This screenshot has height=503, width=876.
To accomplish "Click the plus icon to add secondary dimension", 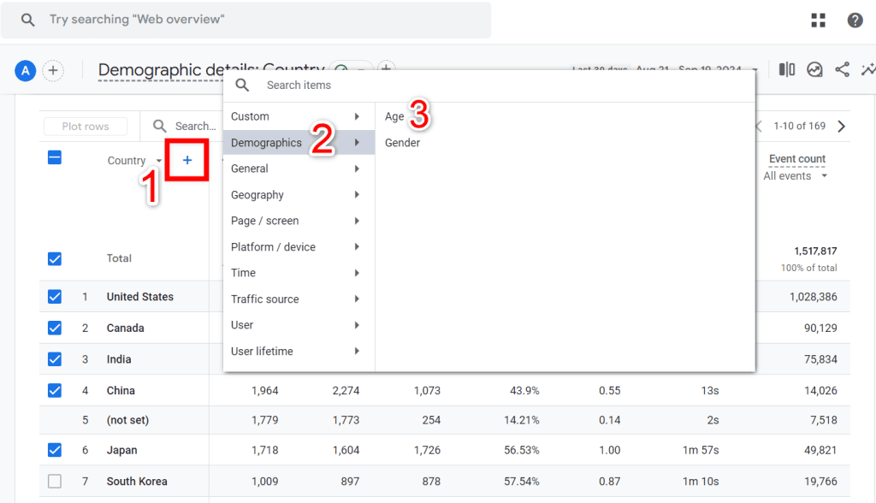I will pyautogui.click(x=187, y=160).
